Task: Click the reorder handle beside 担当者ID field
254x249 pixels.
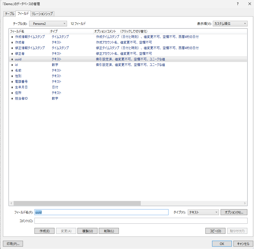Action: pyautogui.click(x=12, y=98)
